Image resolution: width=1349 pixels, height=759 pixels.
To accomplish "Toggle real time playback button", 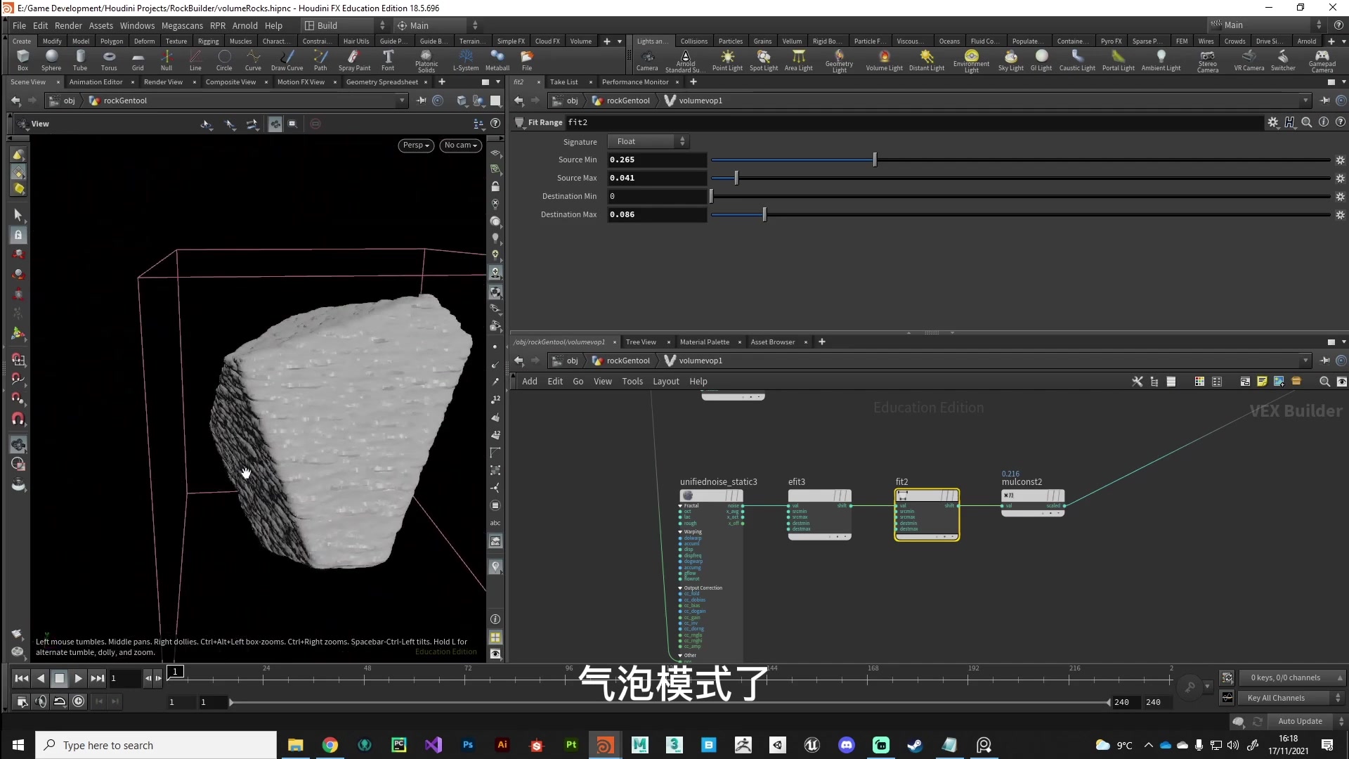I will (79, 701).
